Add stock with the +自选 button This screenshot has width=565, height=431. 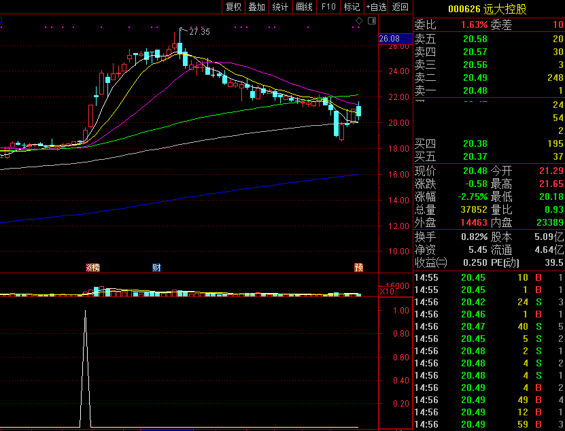click(x=376, y=7)
